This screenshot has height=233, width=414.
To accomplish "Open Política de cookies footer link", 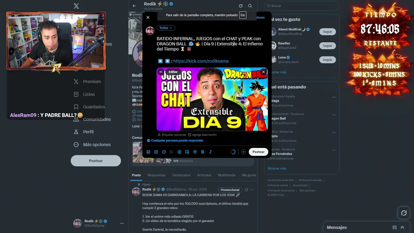I will [x=278, y=185].
